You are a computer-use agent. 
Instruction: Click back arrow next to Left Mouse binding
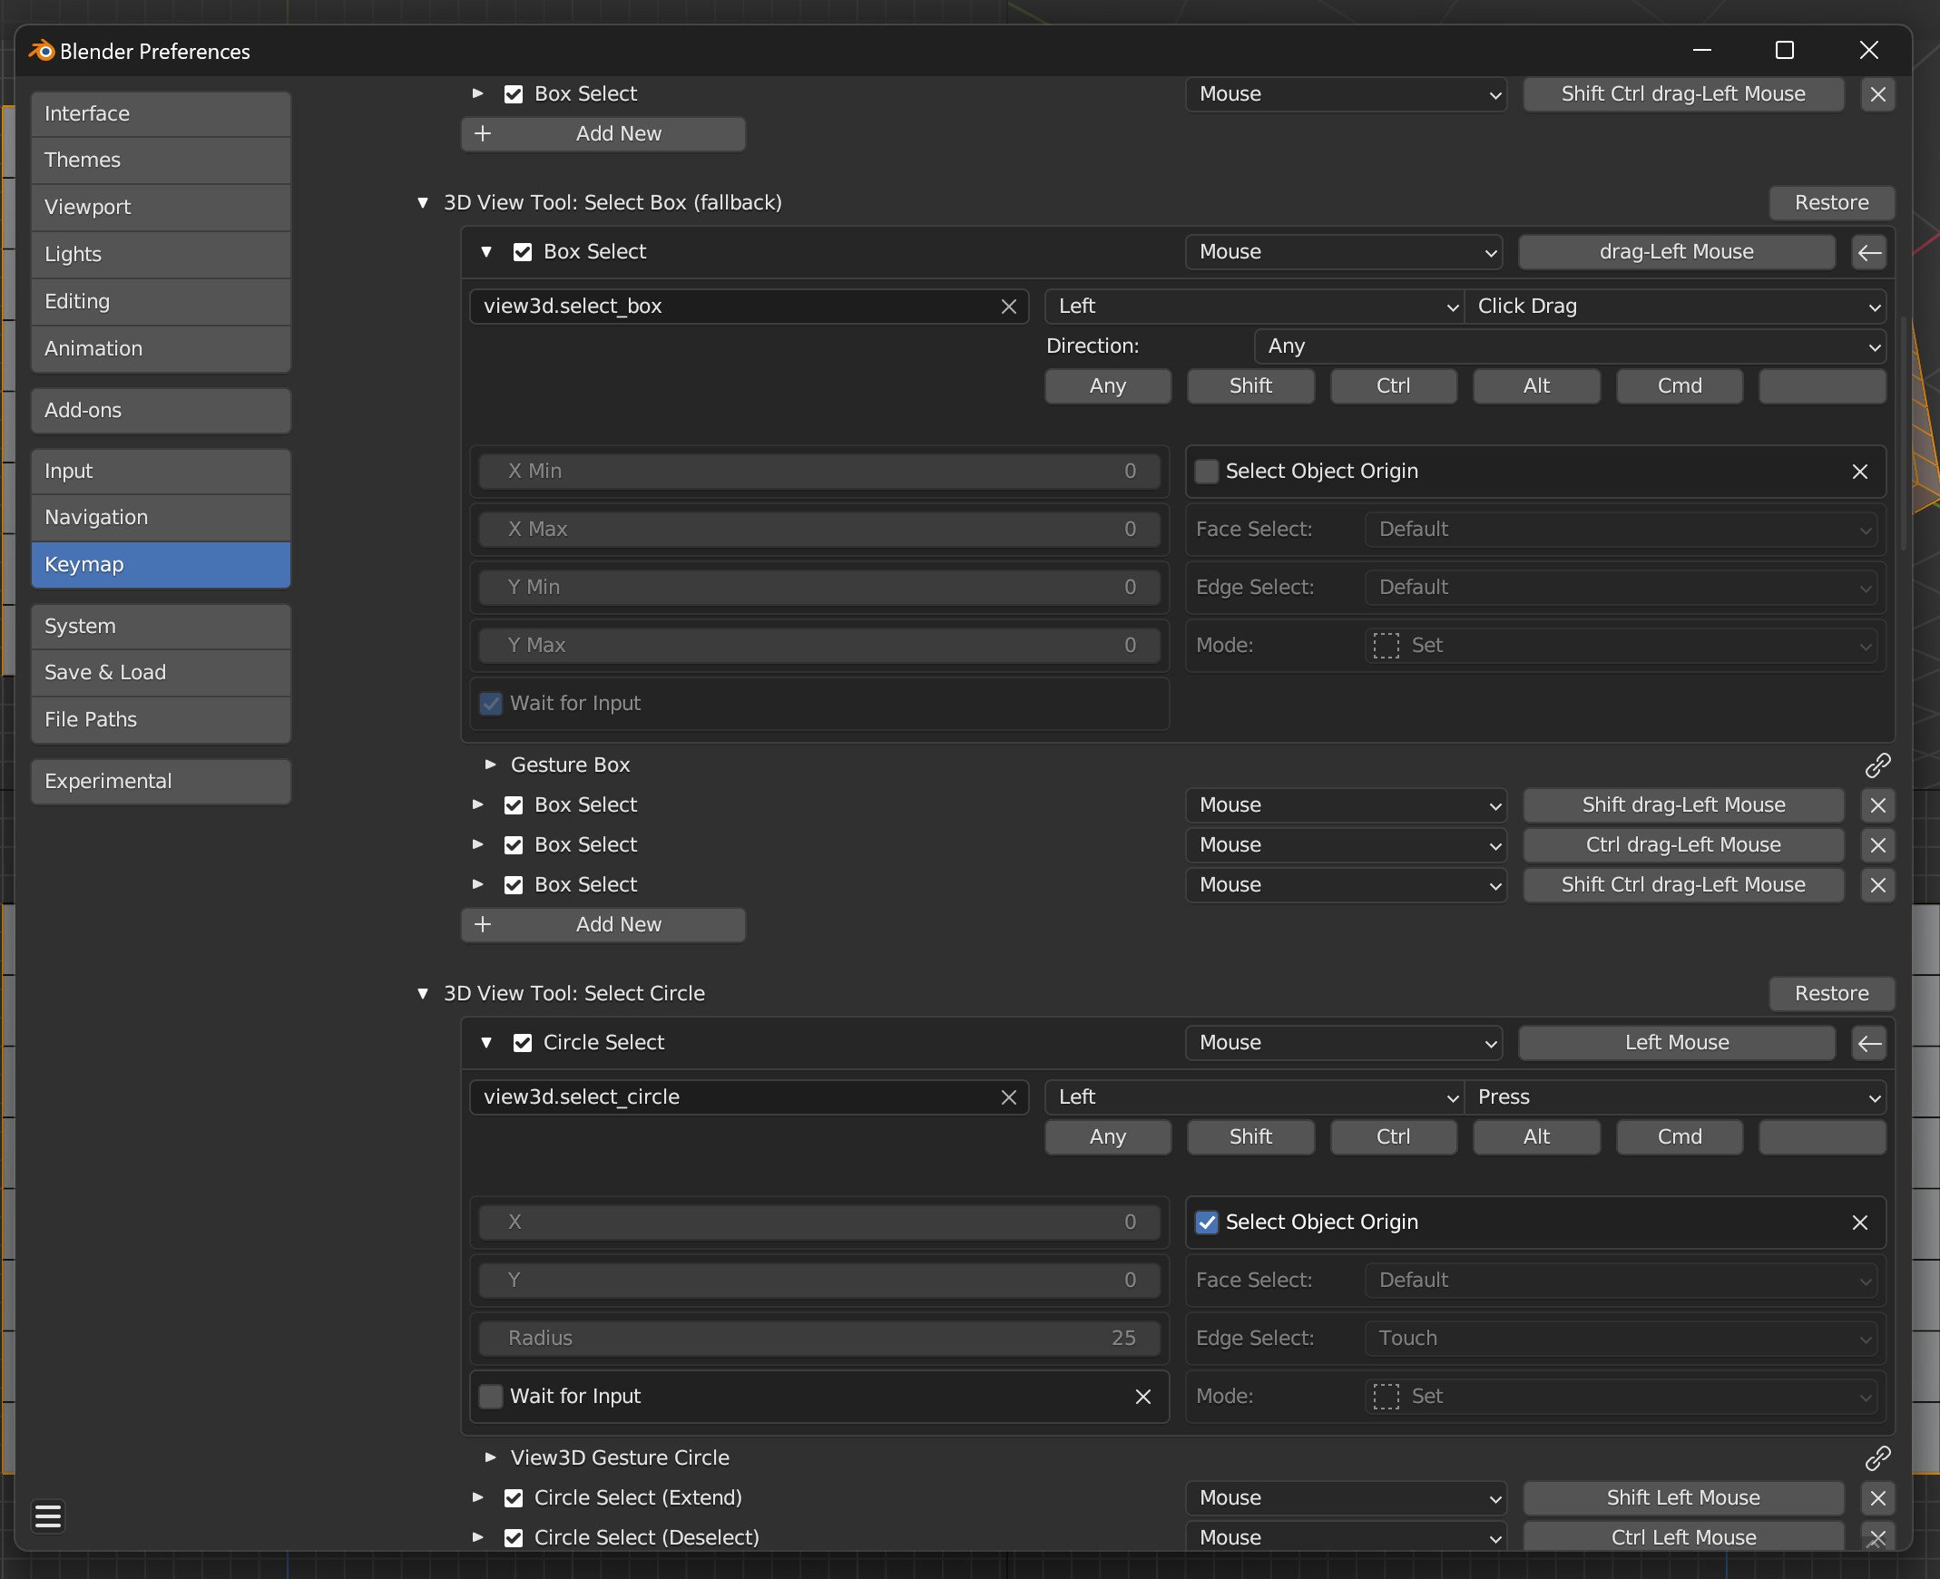tap(1868, 1043)
